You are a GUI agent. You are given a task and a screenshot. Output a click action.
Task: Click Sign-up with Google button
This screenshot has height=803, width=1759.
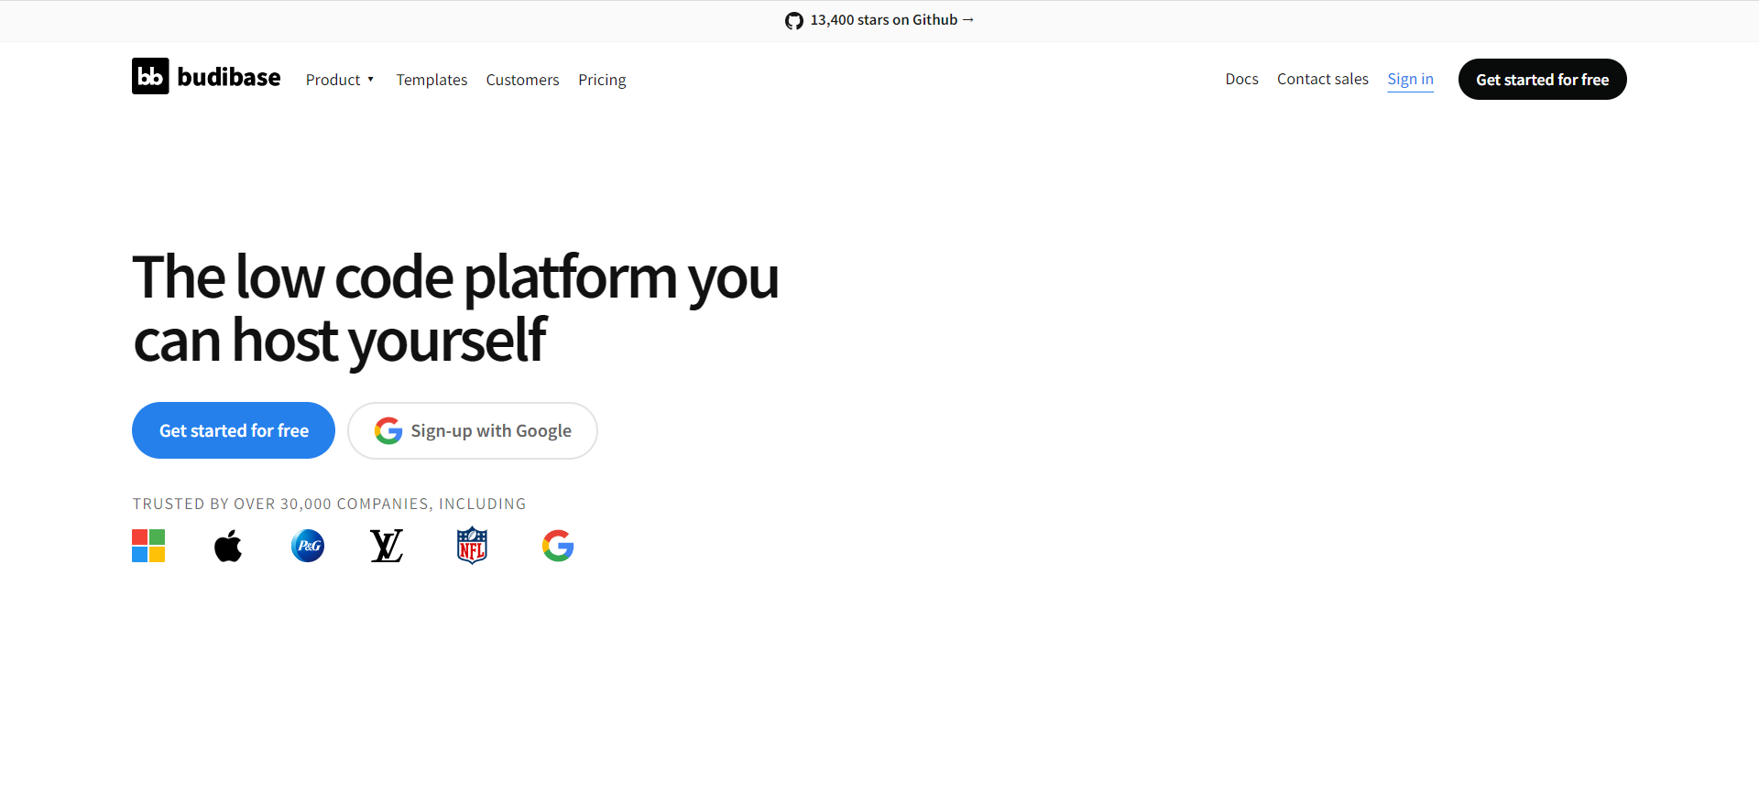pos(473,430)
